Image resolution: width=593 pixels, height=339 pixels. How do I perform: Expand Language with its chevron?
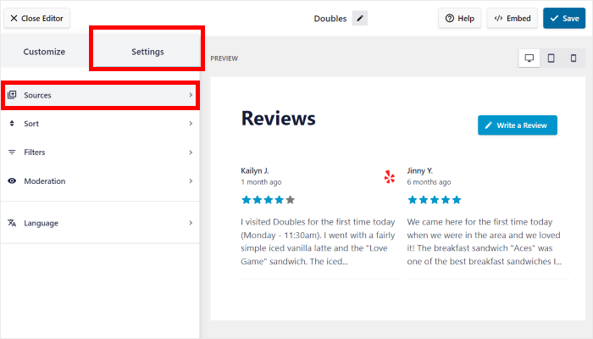coord(191,223)
